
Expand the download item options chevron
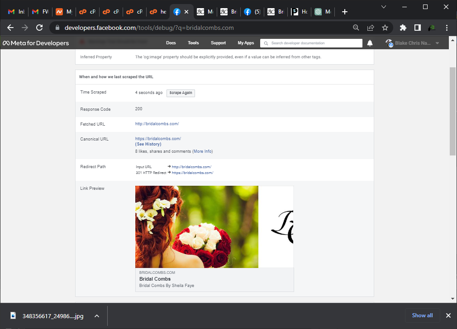point(97,316)
